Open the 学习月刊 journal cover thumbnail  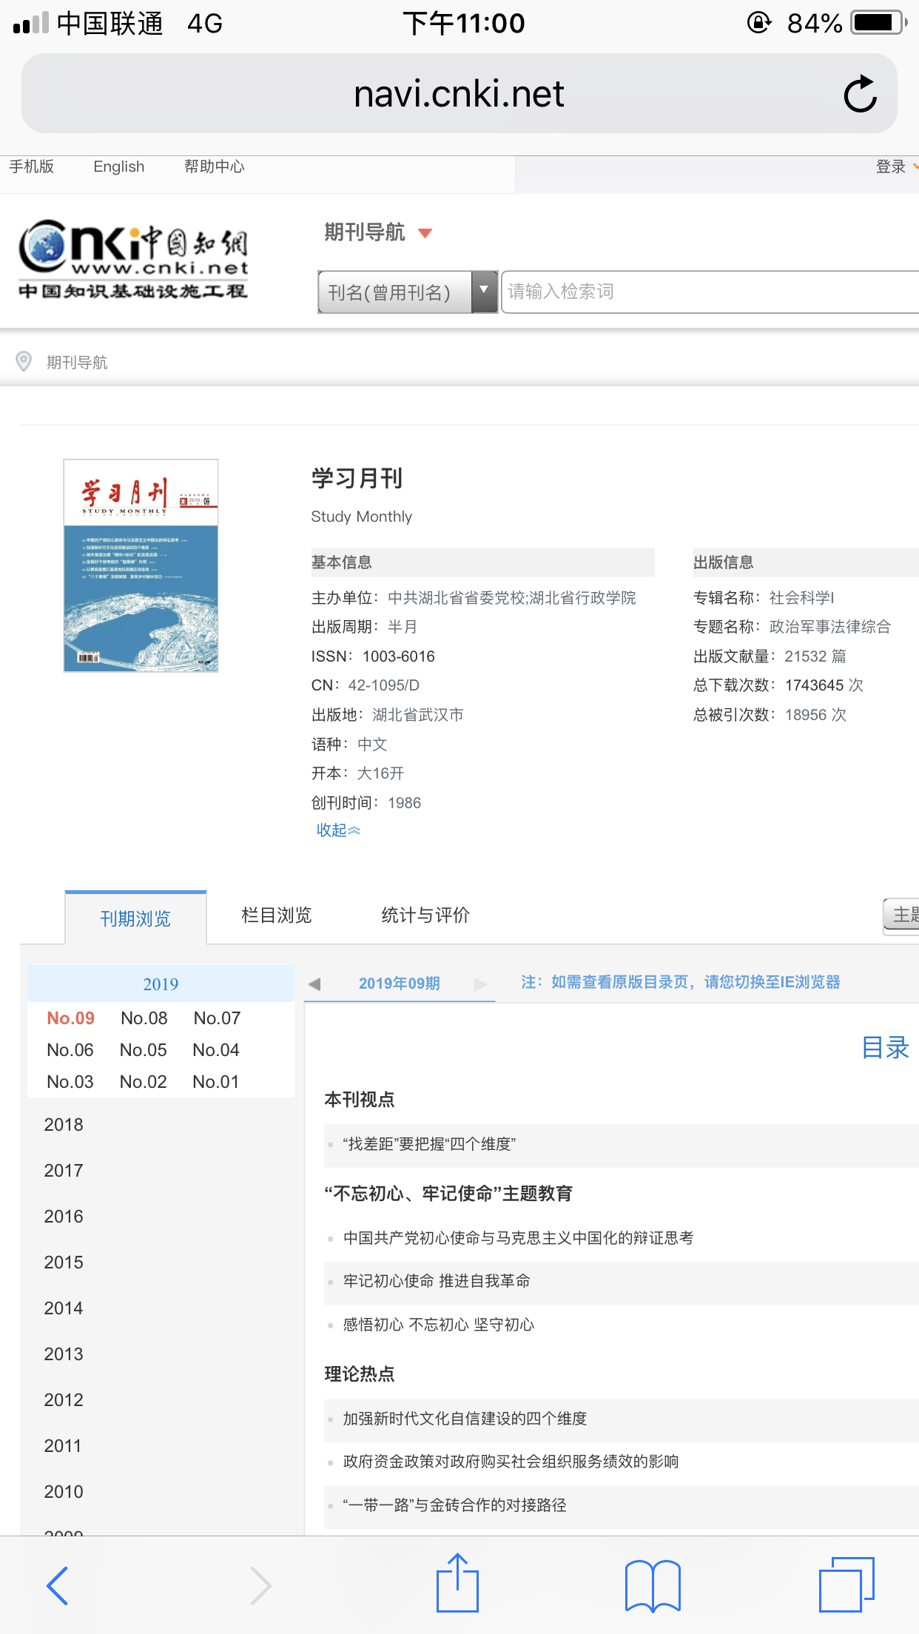(141, 565)
